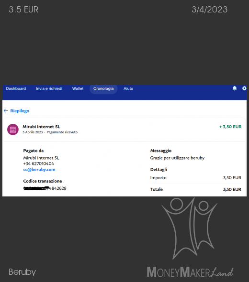The image size is (249, 282).
Task: Go back via the Riepilogo link
Action: click(20, 111)
